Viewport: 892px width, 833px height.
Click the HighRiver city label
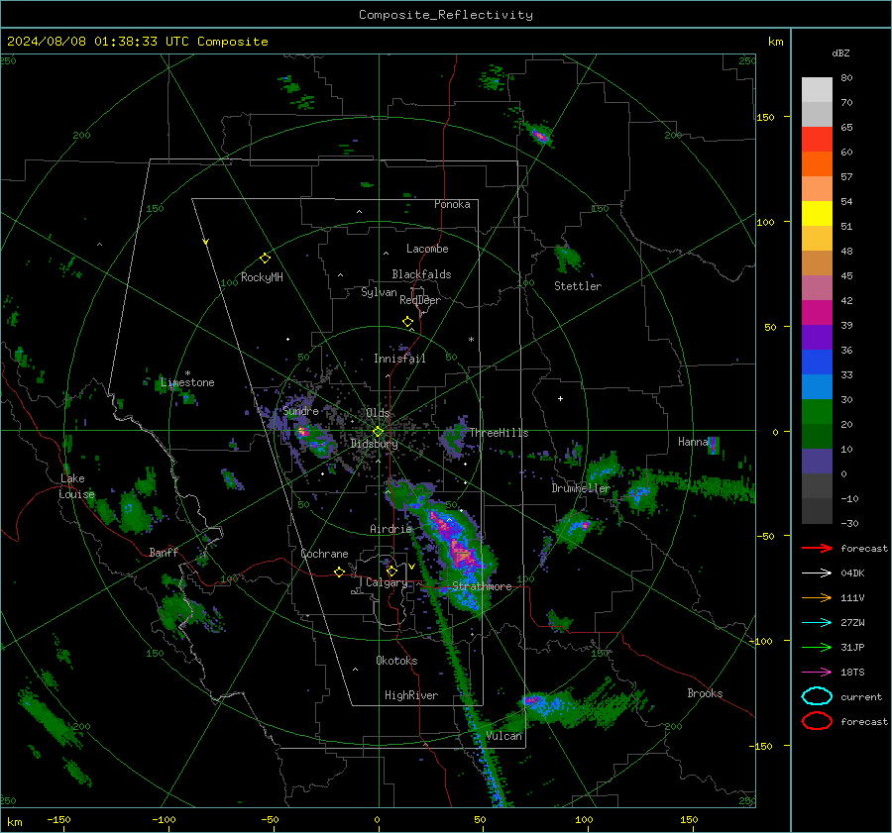[x=411, y=695]
